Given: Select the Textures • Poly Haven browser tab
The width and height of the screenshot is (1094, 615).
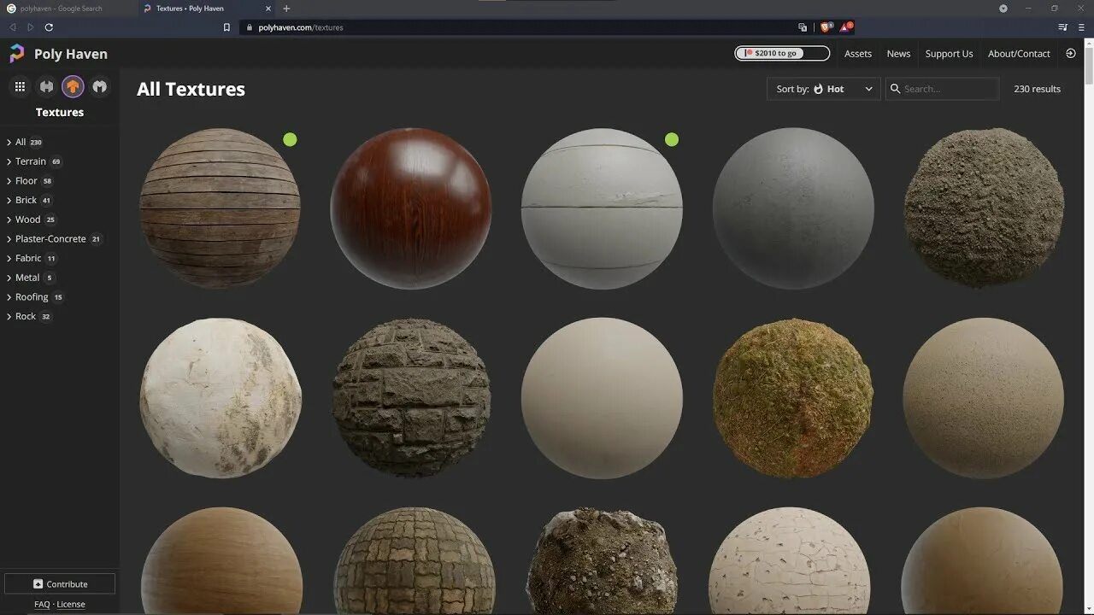Looking at the screenshot, I should point(207,9).
